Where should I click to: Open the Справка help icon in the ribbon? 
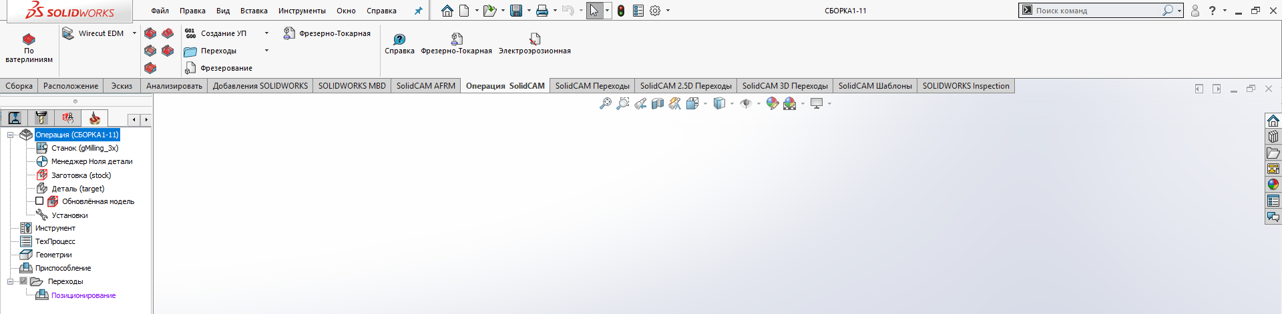coord(399,39)
